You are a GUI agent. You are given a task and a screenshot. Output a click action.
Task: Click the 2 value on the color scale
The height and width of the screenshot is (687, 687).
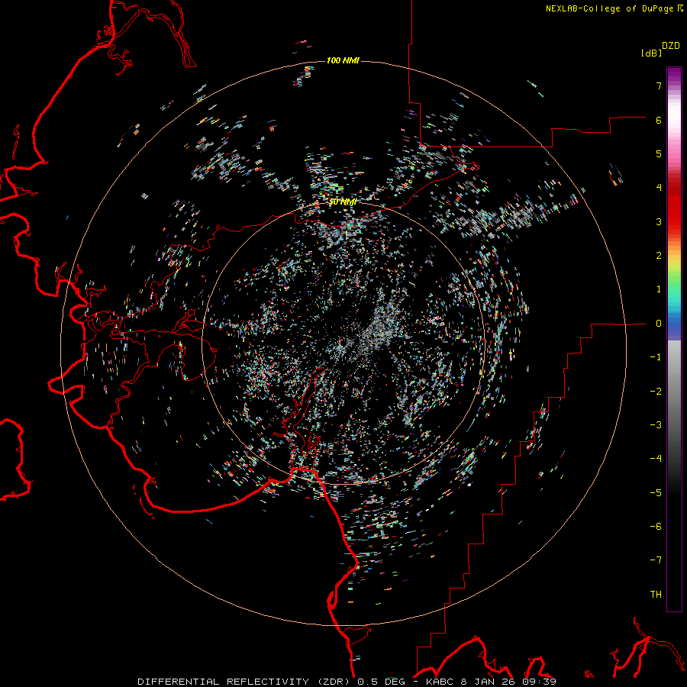(x=659, y=256)
